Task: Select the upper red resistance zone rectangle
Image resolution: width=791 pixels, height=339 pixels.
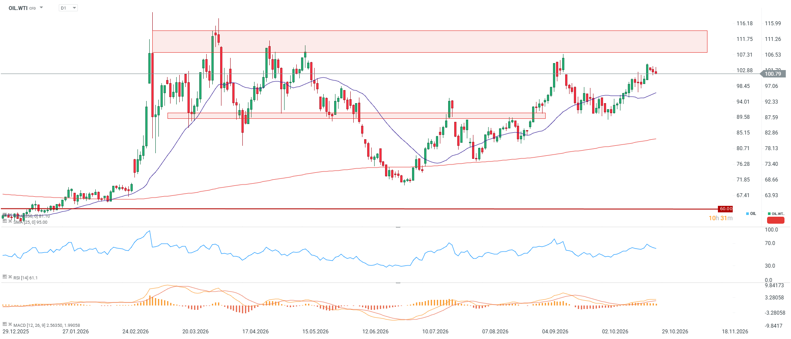Action: (429, 41)
